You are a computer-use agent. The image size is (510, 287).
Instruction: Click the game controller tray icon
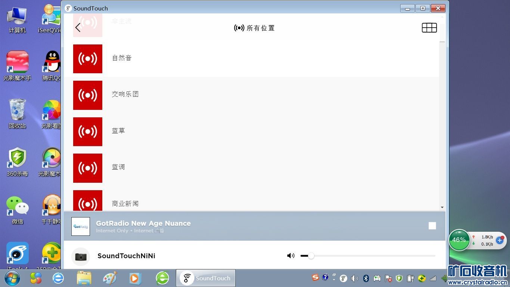[377, 278]
